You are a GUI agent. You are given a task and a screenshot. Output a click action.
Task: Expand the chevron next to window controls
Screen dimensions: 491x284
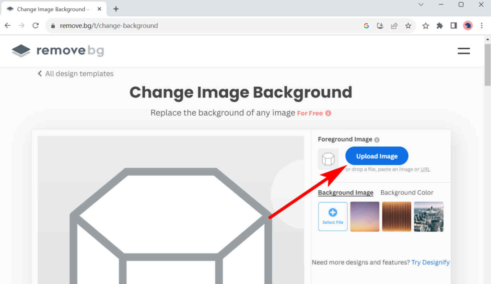(421, 5)
